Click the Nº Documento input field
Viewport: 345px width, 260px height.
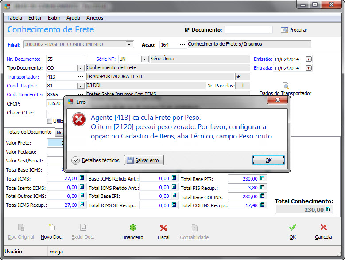248,30
